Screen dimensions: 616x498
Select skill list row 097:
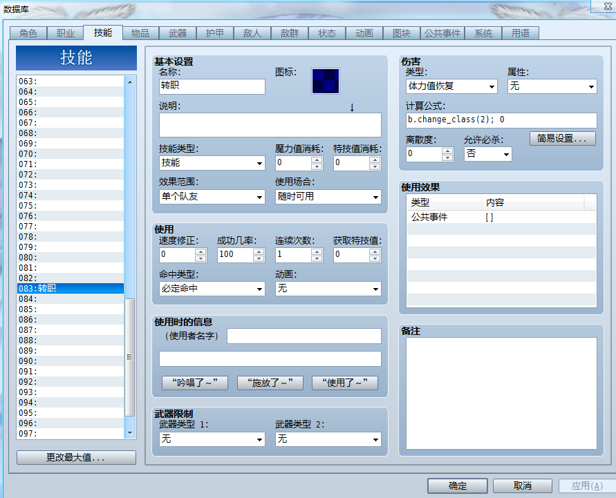coord(71,434)
